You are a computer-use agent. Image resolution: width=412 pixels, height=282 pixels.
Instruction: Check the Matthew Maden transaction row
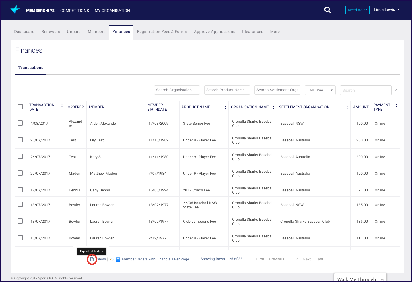click(x=20, y=173)
